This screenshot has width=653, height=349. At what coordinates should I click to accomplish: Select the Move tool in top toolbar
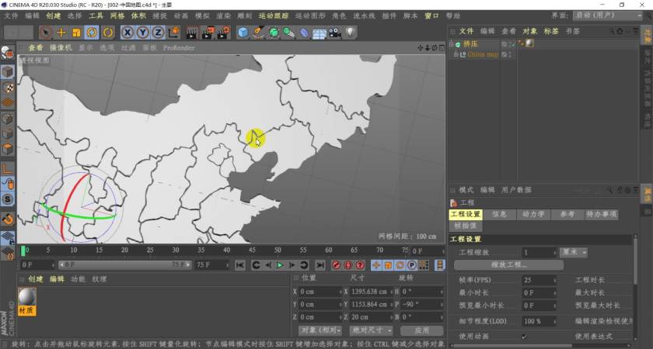pos(61,32)
